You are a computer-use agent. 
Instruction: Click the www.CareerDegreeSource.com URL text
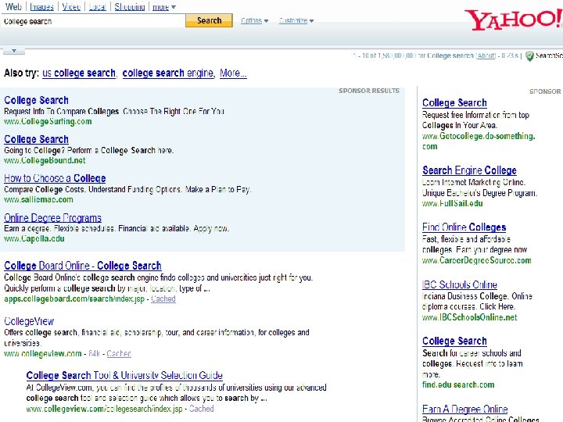pyautogui.click(x=477, y=260)
